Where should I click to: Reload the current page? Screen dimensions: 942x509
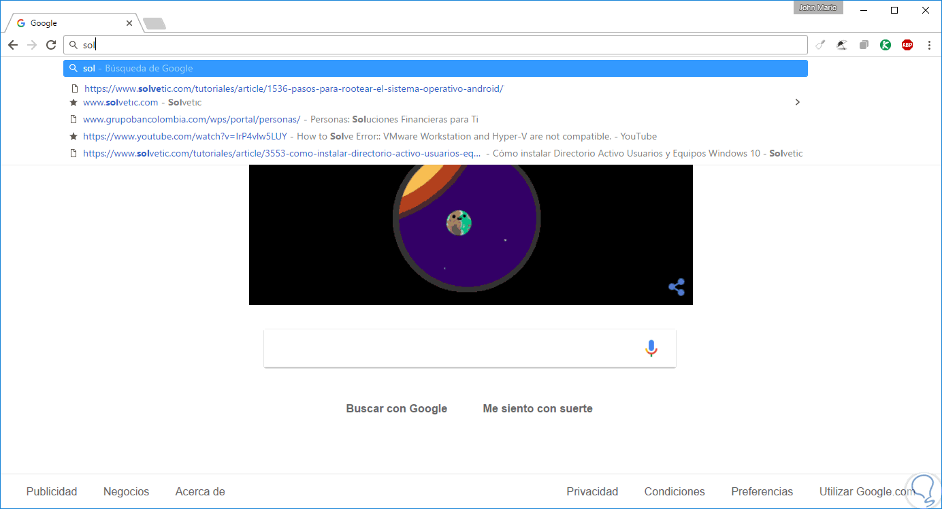coord(51,45)
